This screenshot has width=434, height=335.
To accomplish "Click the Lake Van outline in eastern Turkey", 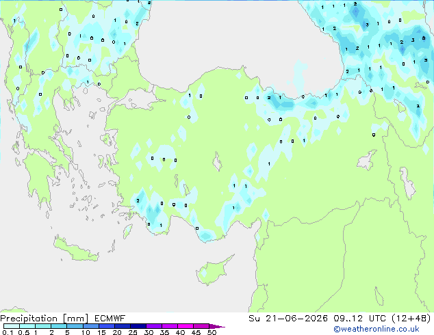I will tap(366, 161).
